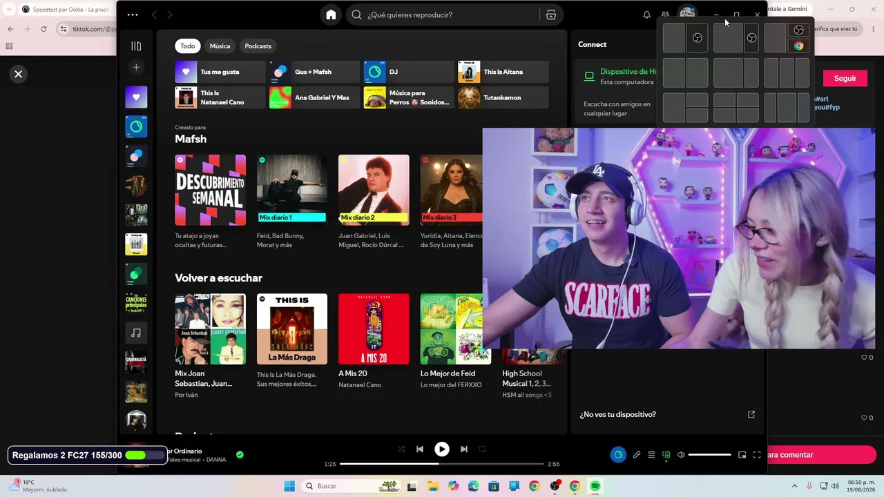Select the Música filter chip
Screen dimensions: 884x497
tap(220, 46)
